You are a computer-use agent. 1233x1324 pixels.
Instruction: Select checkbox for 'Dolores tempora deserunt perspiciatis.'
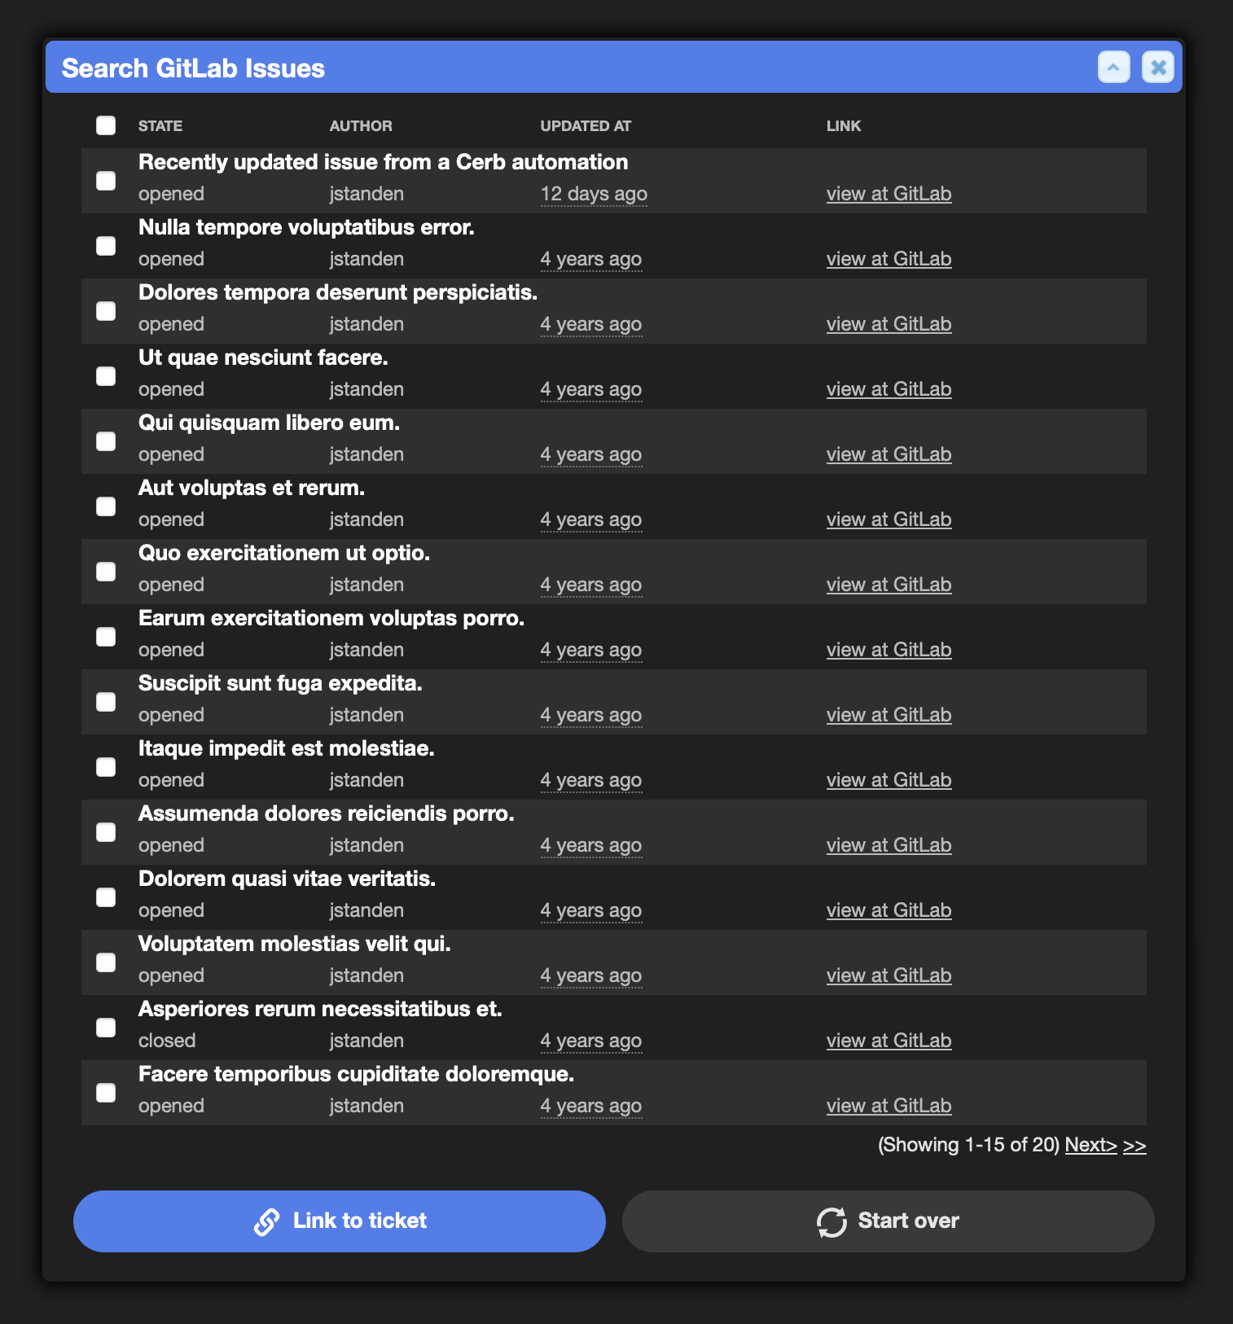pyautogui.click(x=106, y=311)
